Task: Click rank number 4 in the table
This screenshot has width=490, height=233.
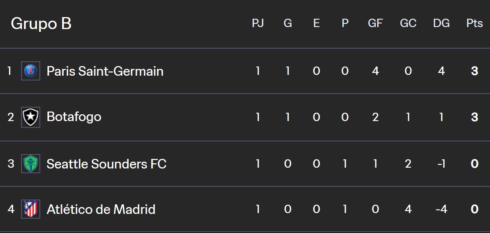Action: click(11, 209)
